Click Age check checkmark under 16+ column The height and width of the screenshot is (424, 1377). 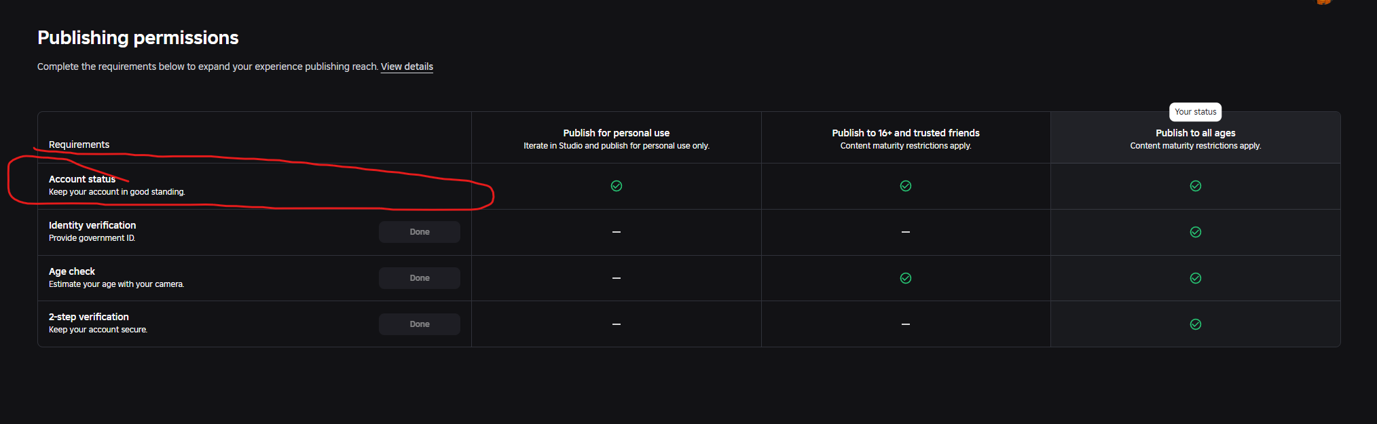[x=906, y=278]
